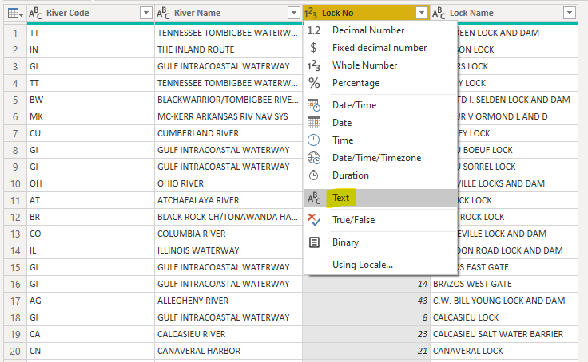
Task: Open the River Code column filter dropdown
Action: 145,13
